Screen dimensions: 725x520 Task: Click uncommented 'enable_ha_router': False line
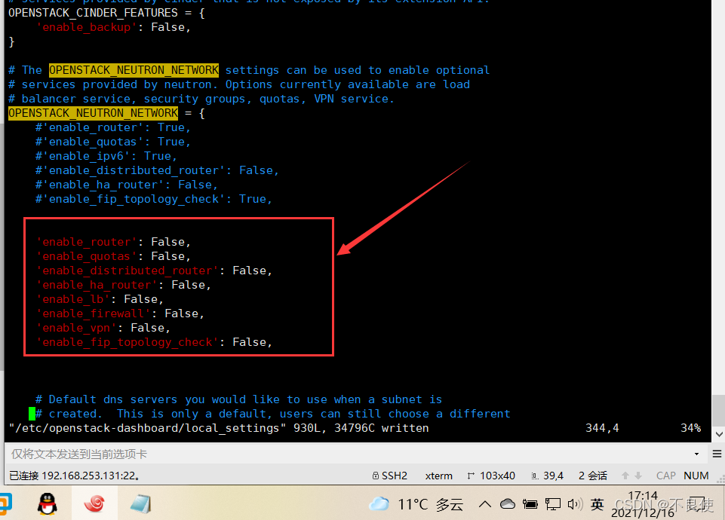point(124,285)
